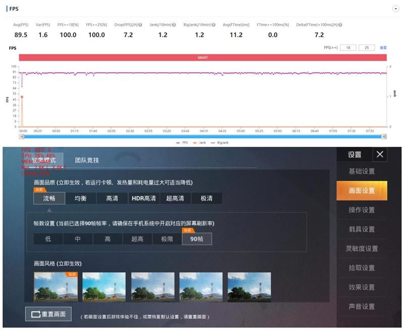Click the FPS threshold input field showing 18
This screenshot has height=330, width=404.
coord(348,47)
